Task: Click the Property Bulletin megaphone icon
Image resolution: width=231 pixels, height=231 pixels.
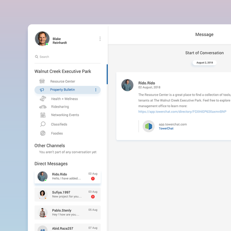Action: click(x=42, y=90)
